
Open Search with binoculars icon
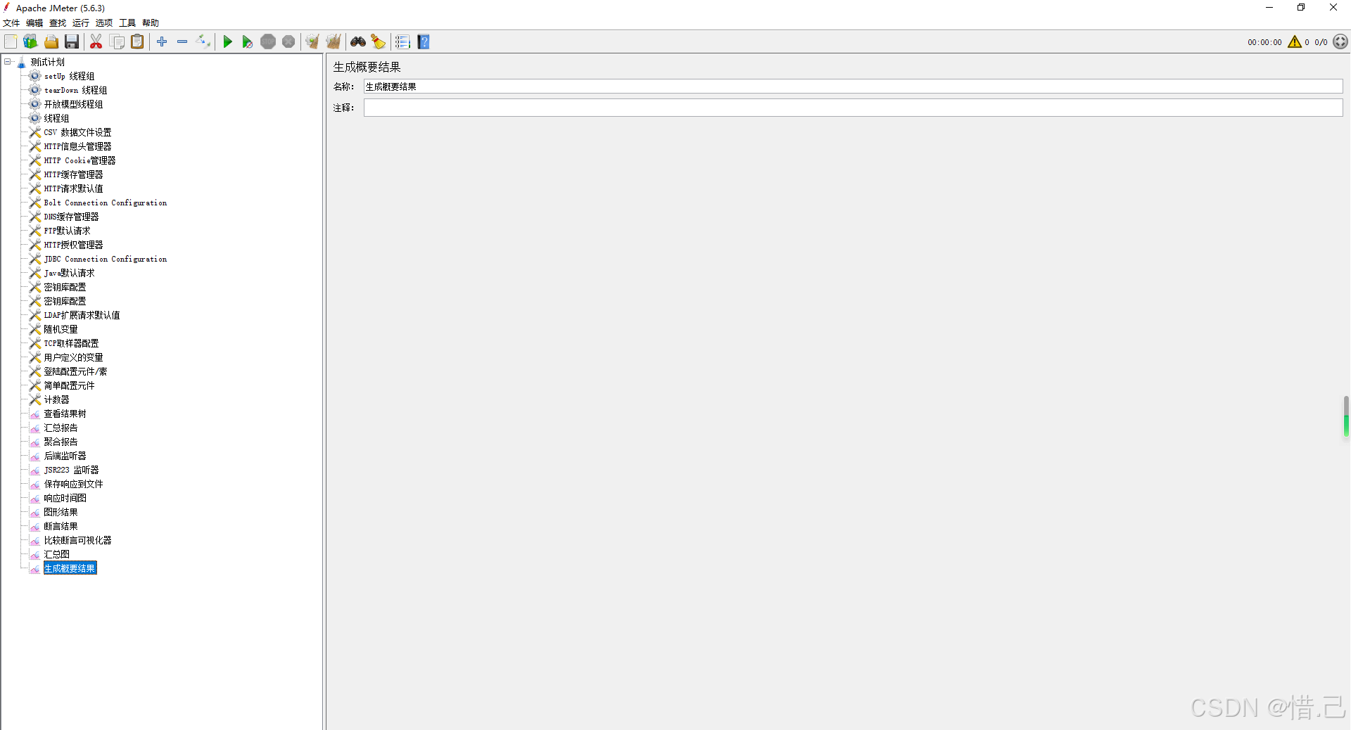click(x=358, y=42)
